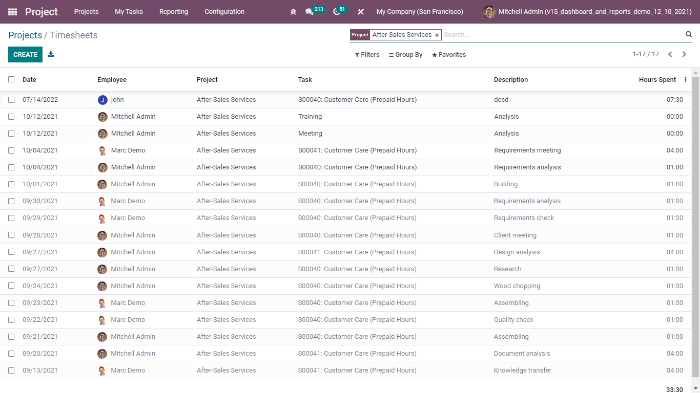The image size is (700, 393).
Task: Open the Favorites dropdown
Action: pyautogui.click(x=449, y=55)
